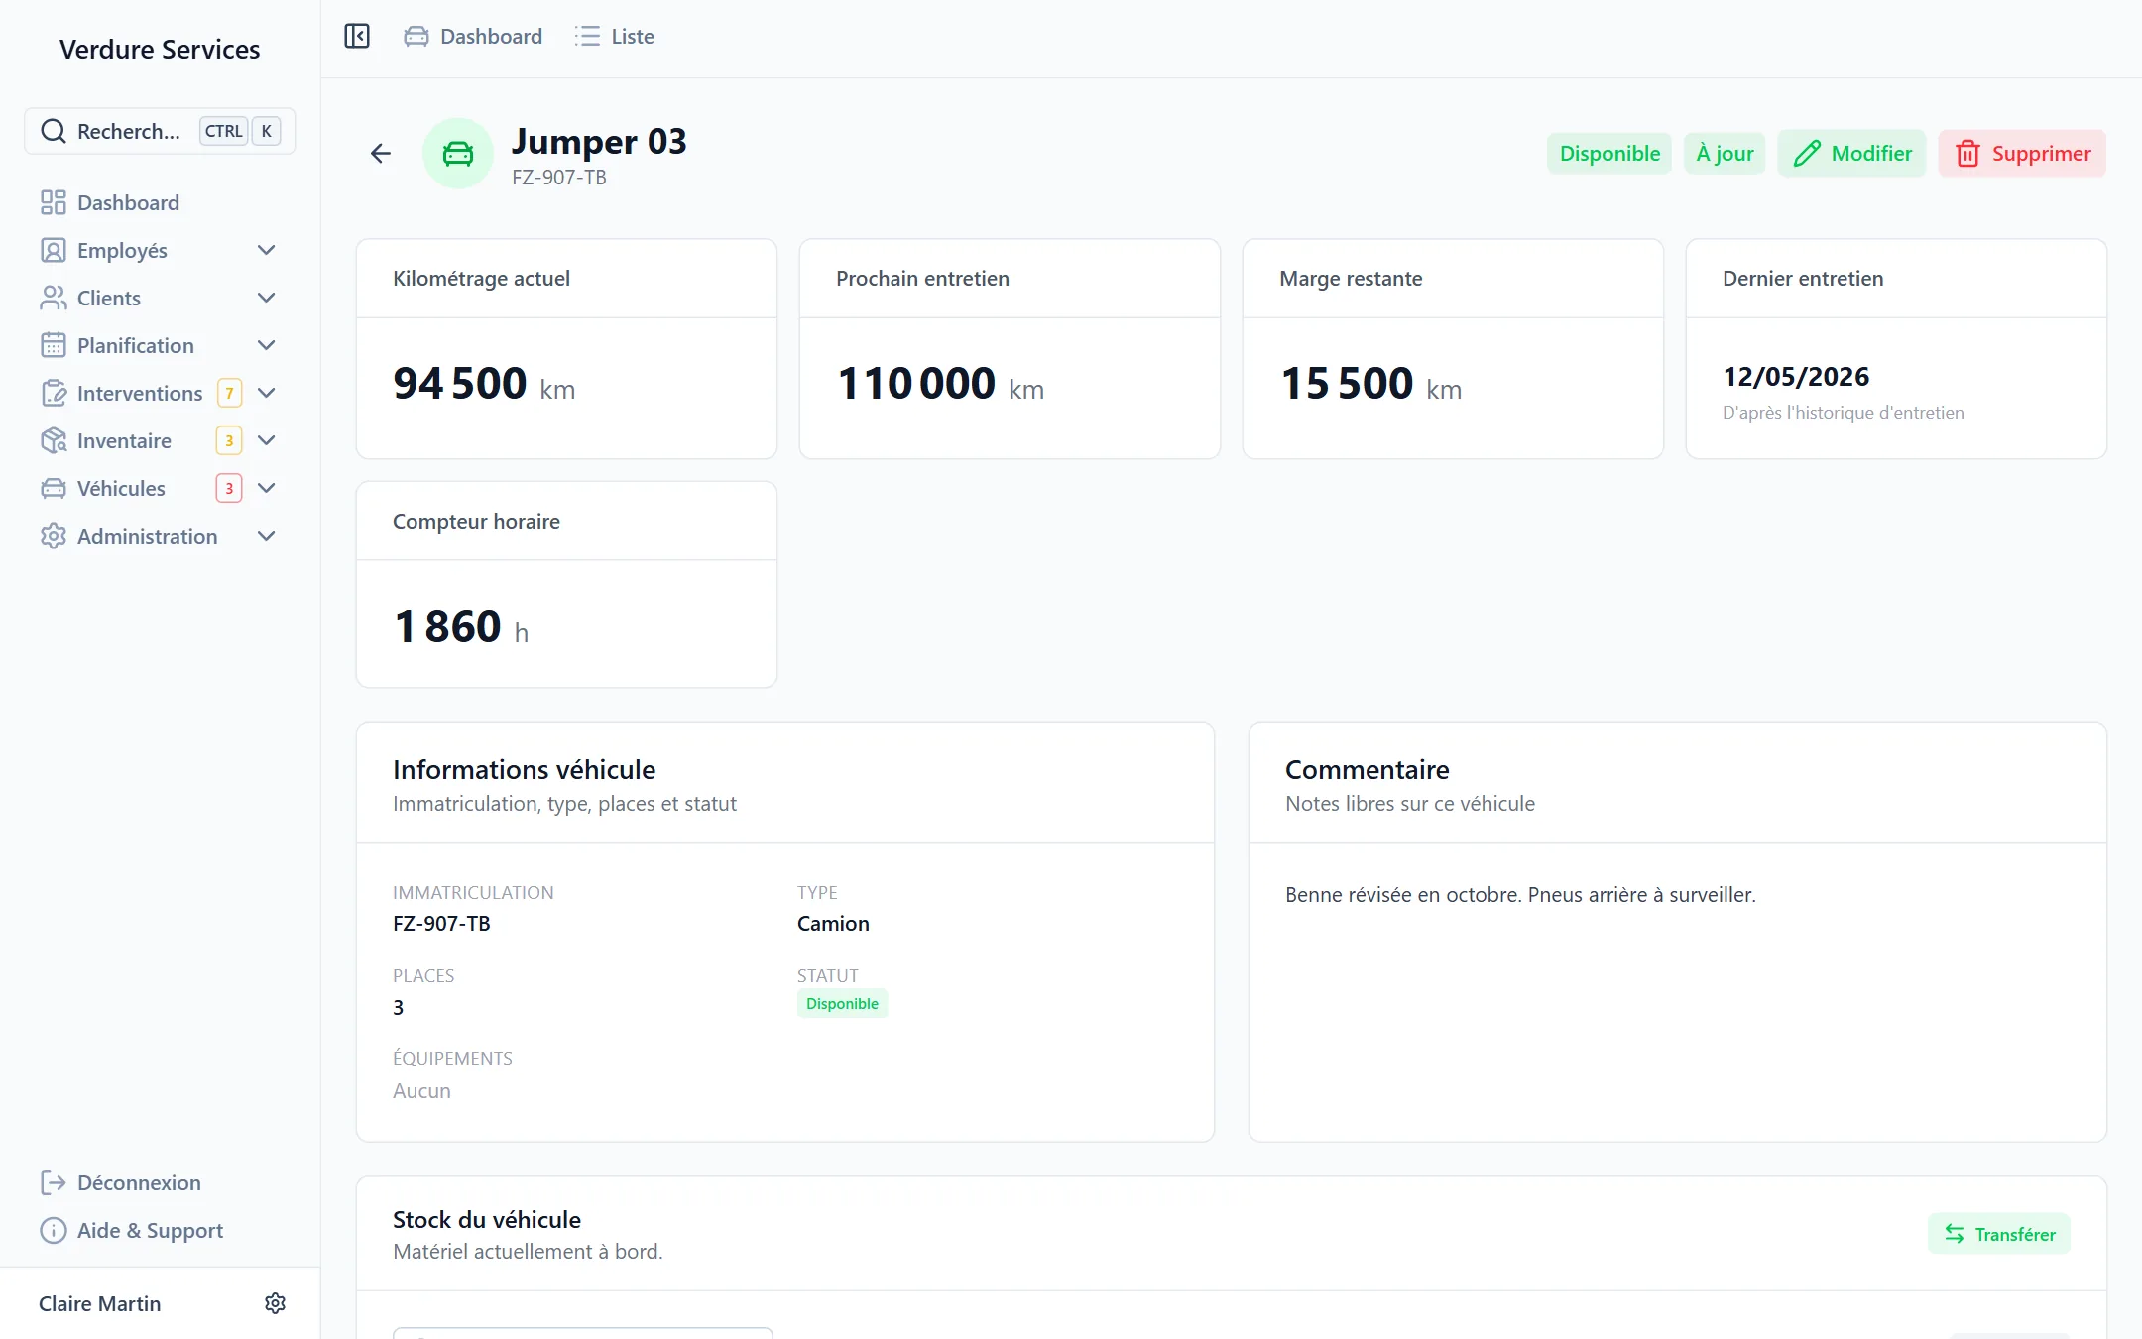Click the Déconnexion link
2142x1339 pixels.
tap(139, 1182)
